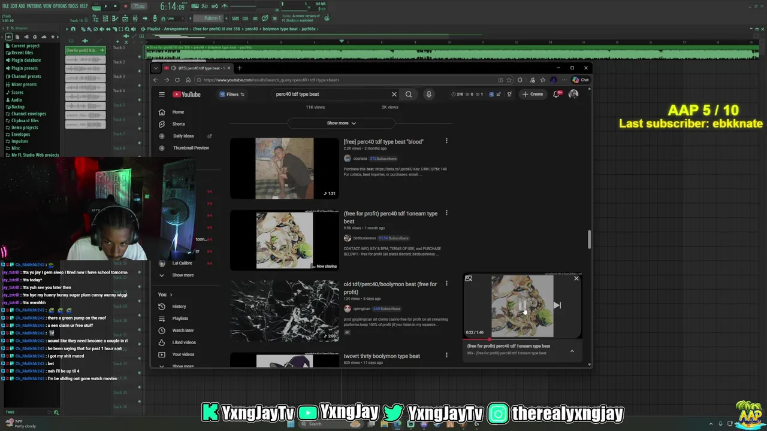Seek on the miniplayer red progress bar
This screenshot has width=767, height=431.
522,339
